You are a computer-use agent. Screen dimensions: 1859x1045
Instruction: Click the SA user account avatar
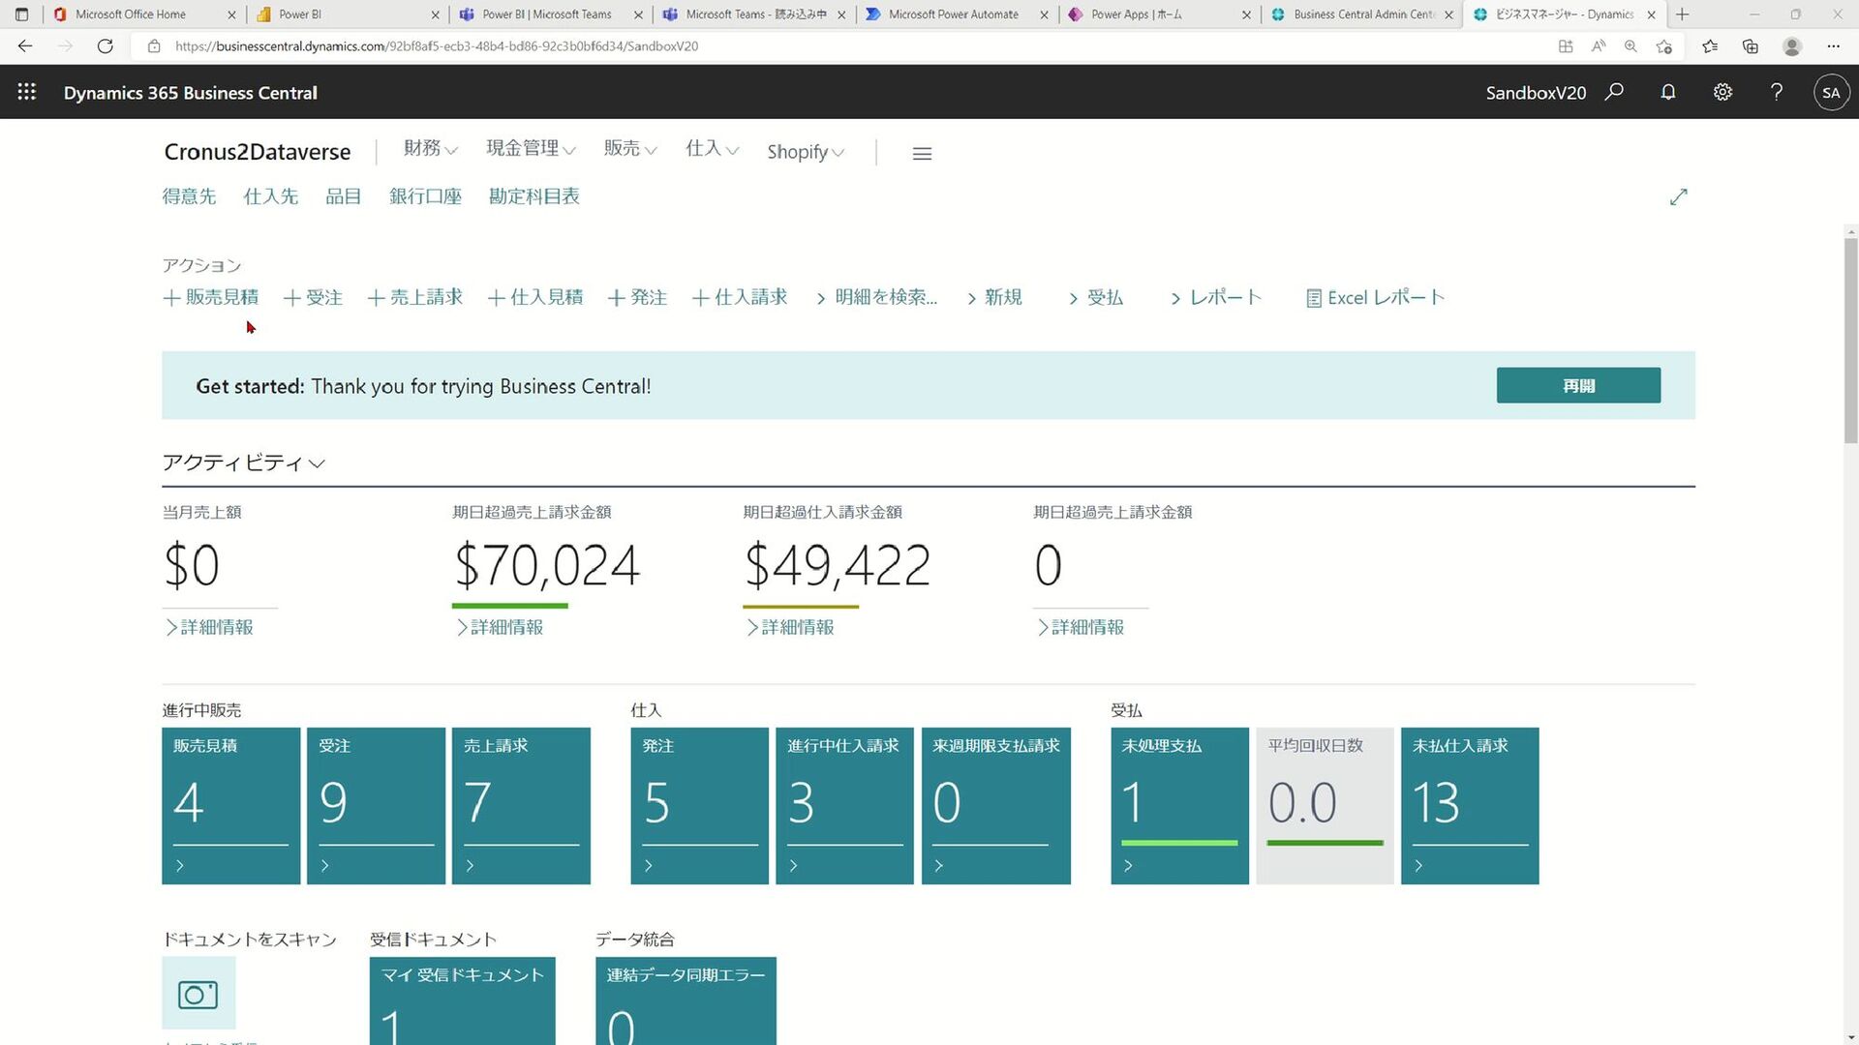[x=1831, y=93]
